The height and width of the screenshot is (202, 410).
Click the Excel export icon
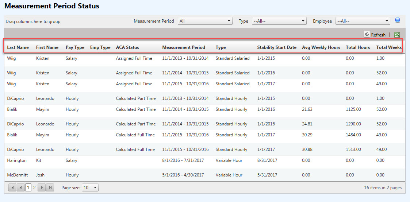tap(397, 35)
